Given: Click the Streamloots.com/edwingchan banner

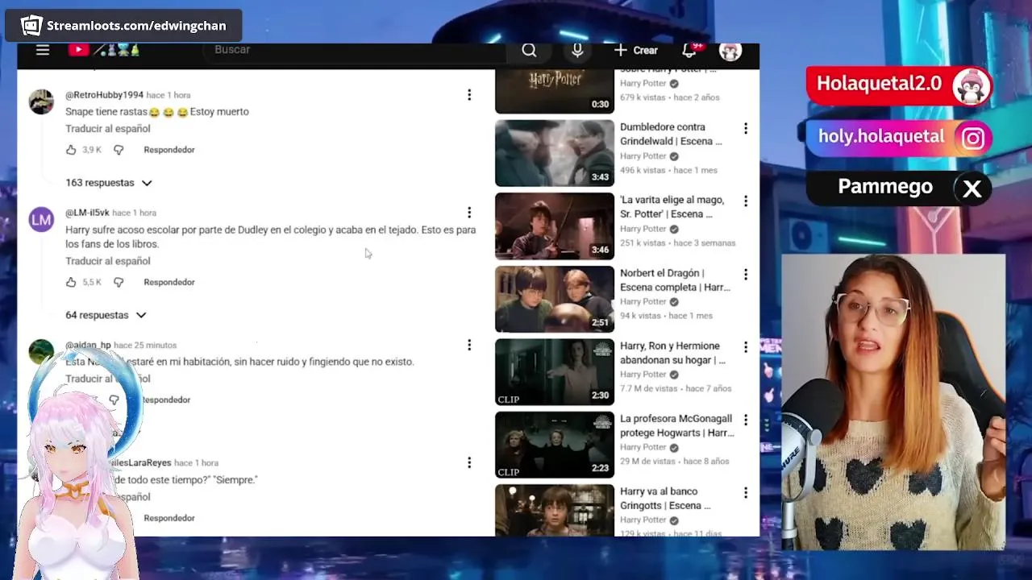Looking at the screenshot, I should (x=124, y=26).
